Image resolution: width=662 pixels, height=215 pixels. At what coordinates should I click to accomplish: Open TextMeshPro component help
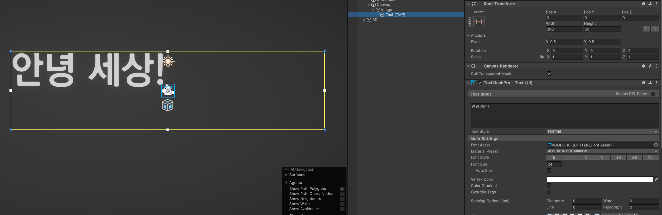coord(644,83)
